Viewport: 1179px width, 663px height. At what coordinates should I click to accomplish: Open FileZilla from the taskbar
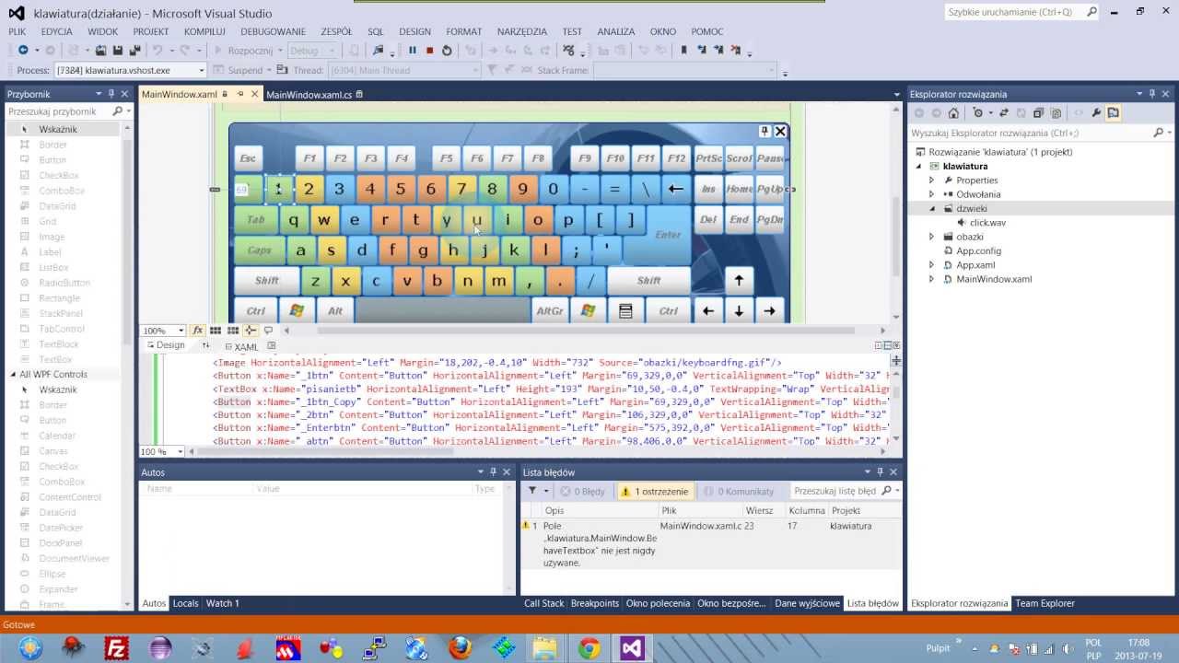click(117, 648)
